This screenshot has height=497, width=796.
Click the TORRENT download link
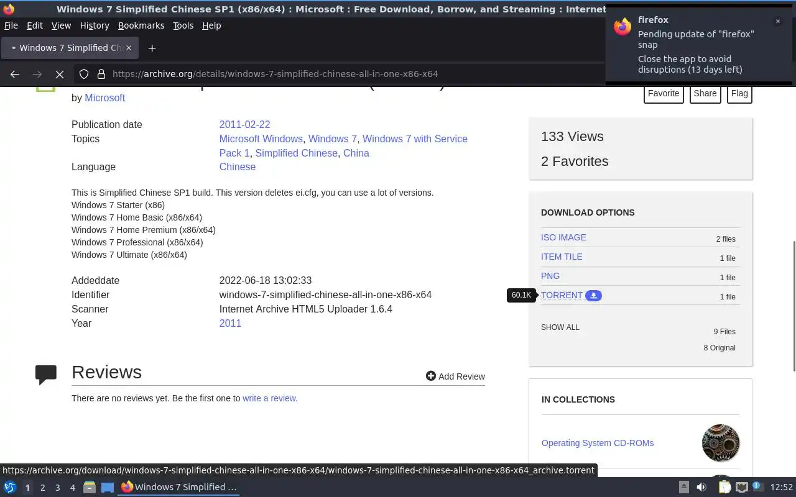coord(562,295)
